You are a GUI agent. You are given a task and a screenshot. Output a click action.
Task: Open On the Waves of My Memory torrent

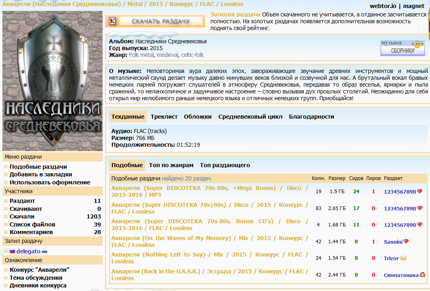(x=210, y=241)
